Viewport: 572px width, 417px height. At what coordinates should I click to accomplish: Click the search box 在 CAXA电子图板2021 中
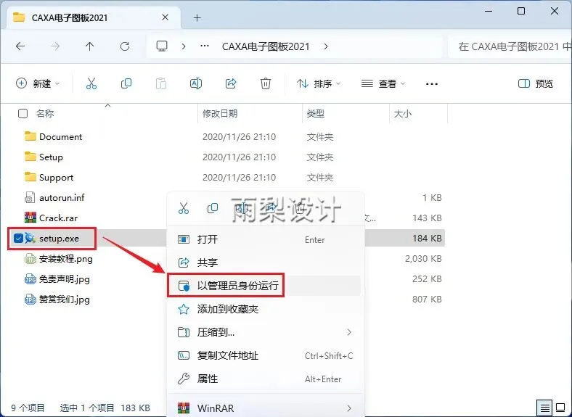click(510, 46)
